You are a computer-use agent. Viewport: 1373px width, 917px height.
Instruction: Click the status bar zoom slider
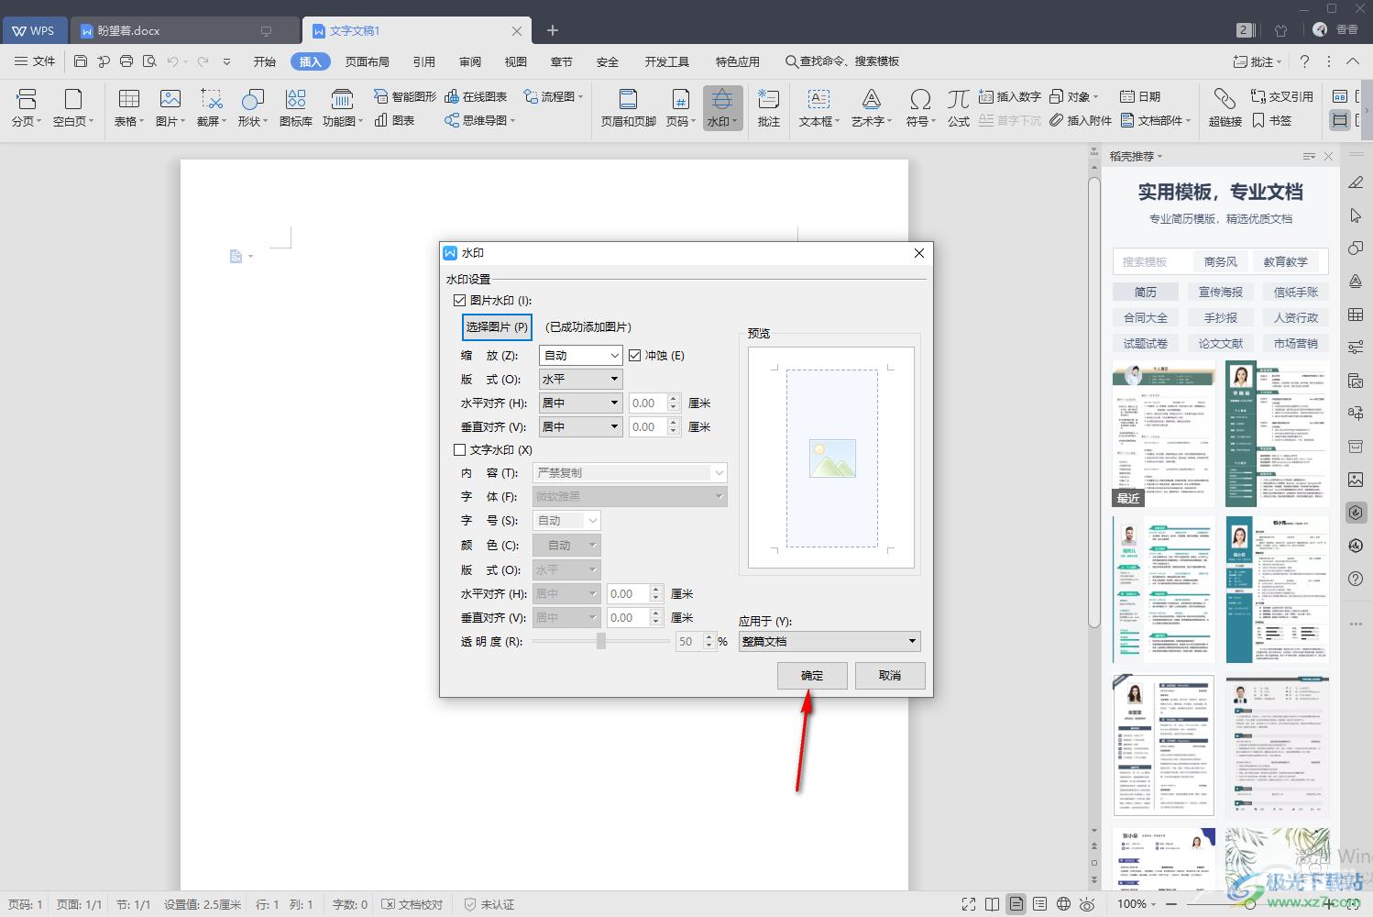1249,904
